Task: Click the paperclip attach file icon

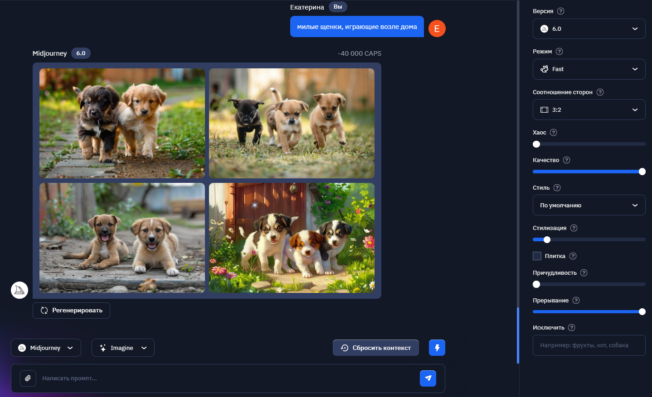Action: pos(28,378)
